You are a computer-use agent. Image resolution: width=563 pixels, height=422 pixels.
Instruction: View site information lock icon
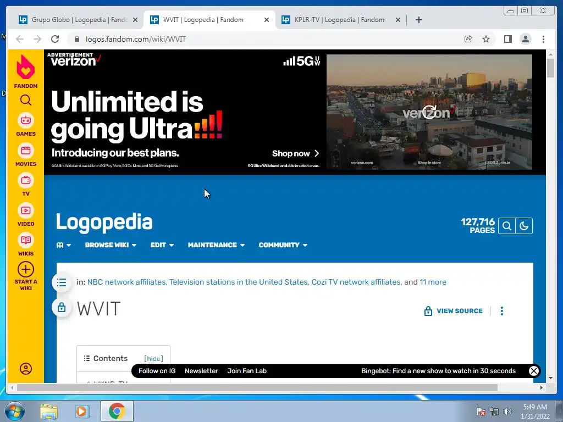pyautogui.click(x=76, y=39)
